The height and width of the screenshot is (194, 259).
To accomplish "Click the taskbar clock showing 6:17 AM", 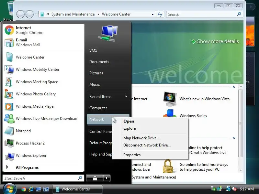I will [x=247, y=189].
